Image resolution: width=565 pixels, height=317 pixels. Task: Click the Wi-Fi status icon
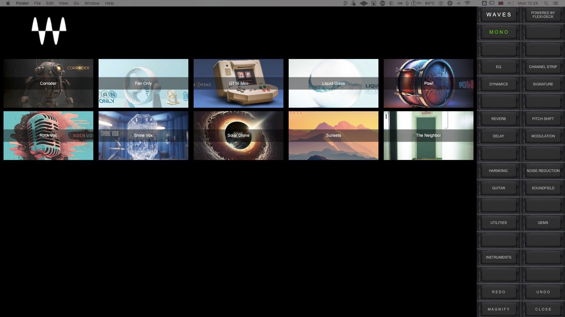click(x=467, y=3)
